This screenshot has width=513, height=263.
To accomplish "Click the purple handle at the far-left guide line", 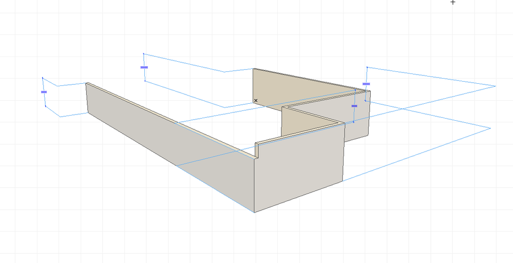I will pyautogui.click(x=44, y=92).
